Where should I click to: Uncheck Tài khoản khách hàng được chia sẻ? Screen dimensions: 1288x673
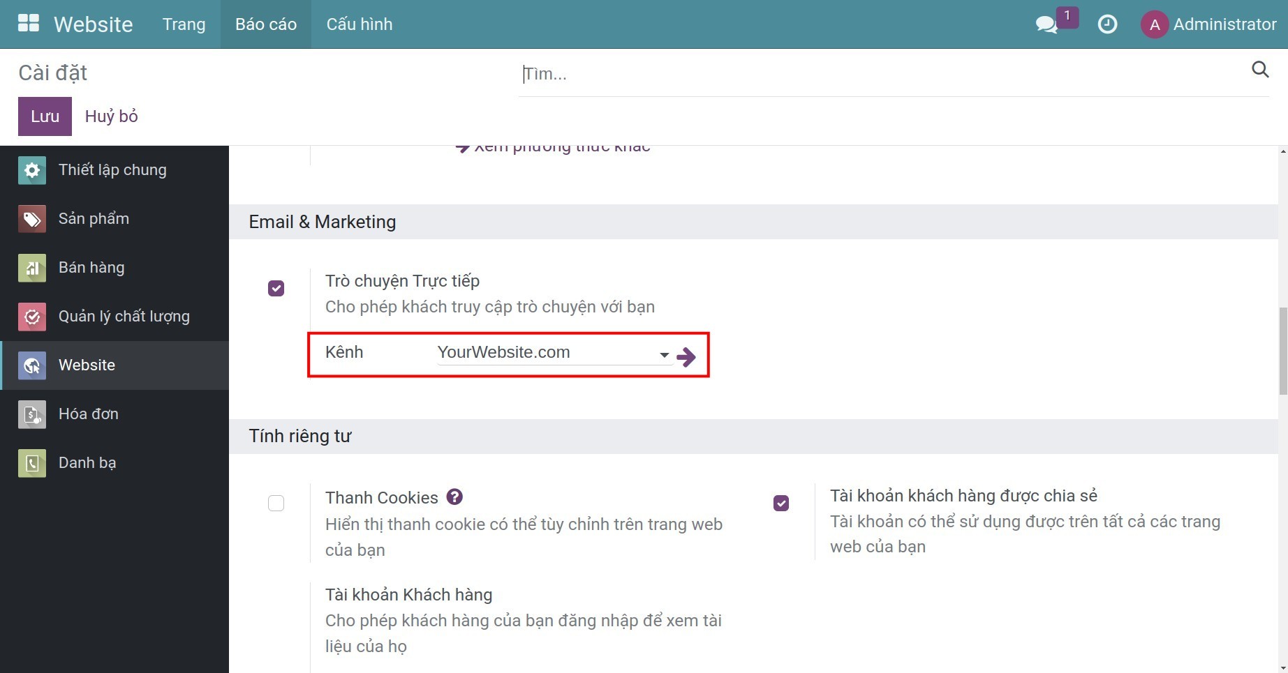780,503
